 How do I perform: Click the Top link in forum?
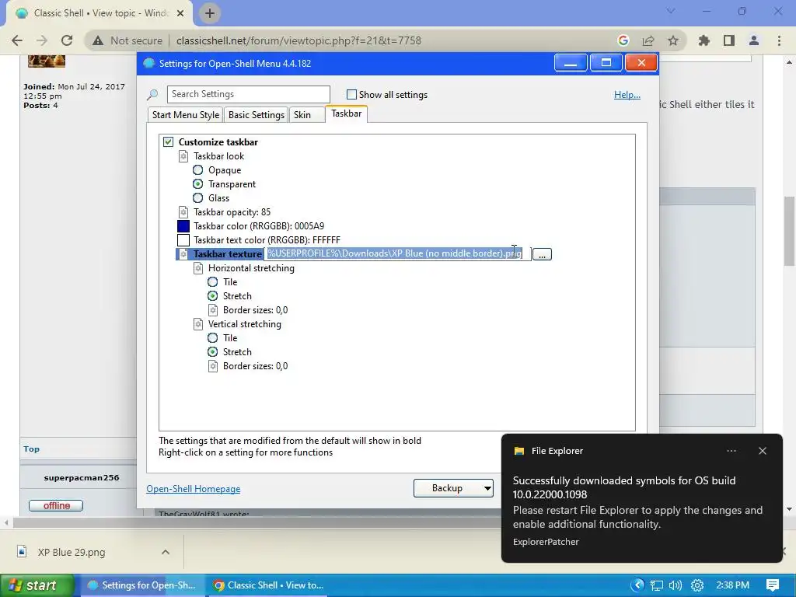point(31,449)
